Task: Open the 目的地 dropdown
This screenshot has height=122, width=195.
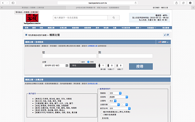Action: (x=118, y=97)
